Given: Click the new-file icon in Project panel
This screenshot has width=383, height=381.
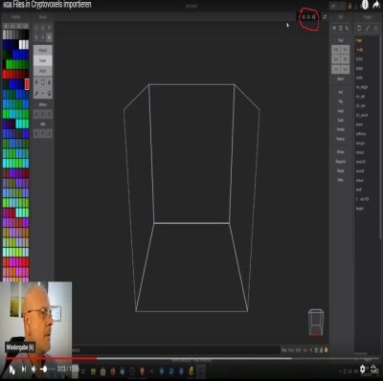Looking at the screenshot, I should click(x=359, y=28).
